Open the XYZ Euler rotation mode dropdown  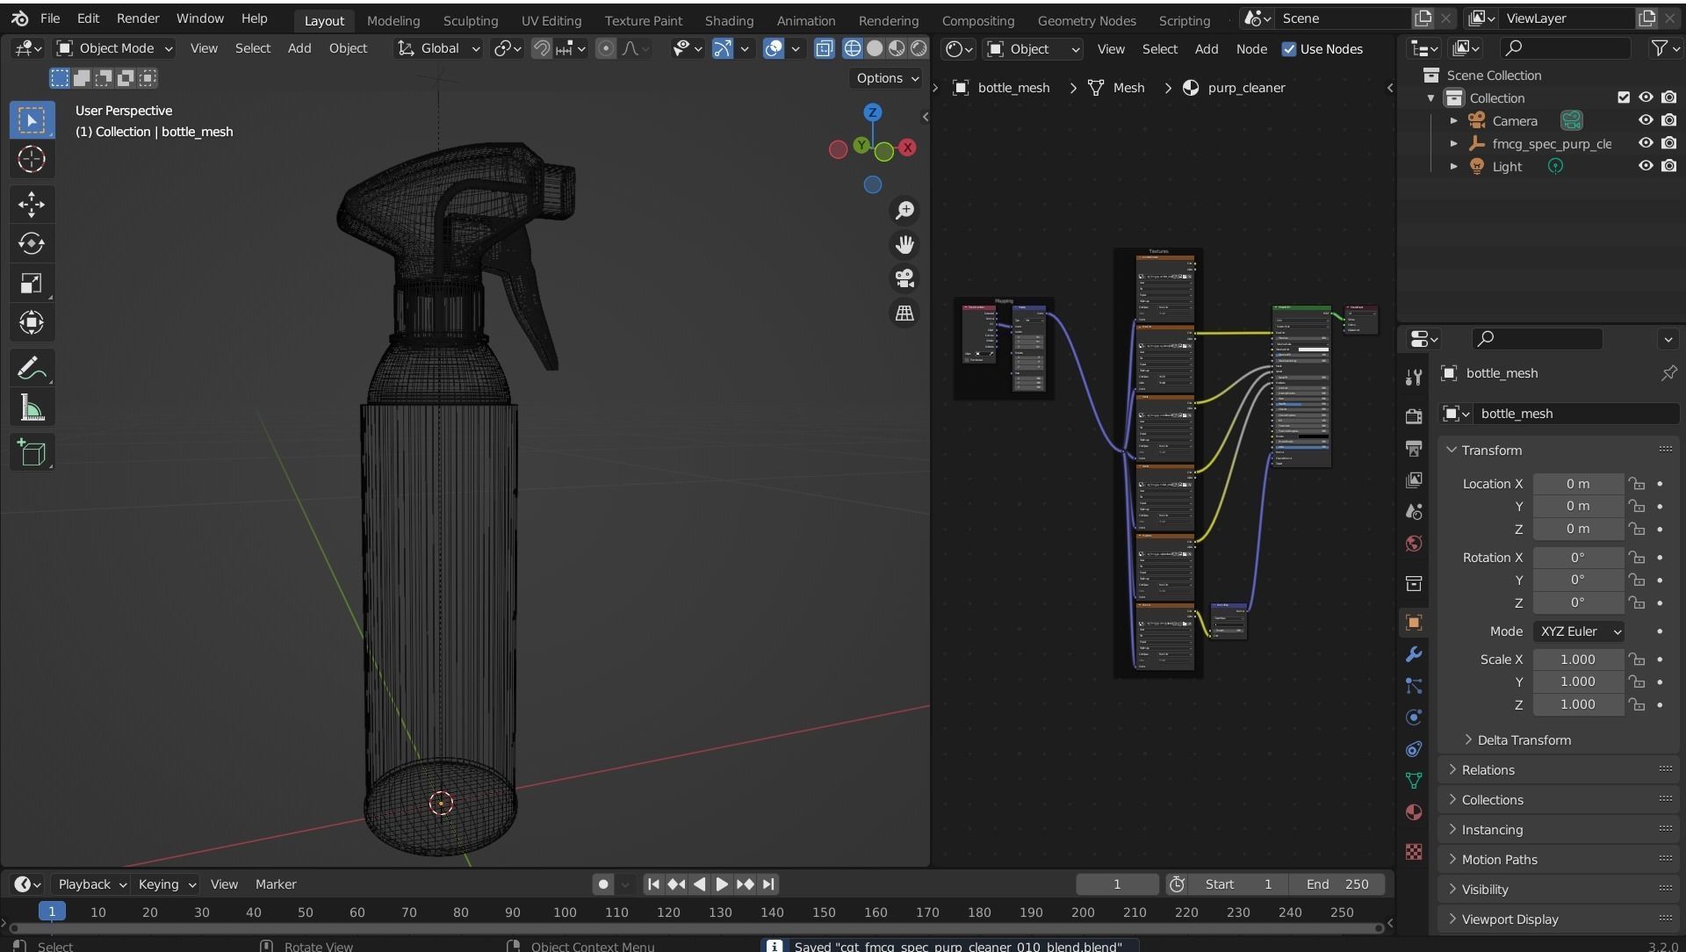click(1579, 631)
